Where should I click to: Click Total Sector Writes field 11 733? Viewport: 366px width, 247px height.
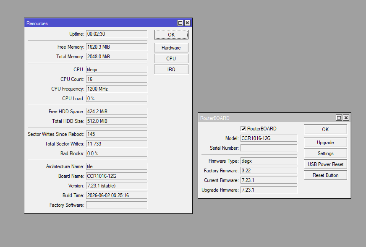117,144
